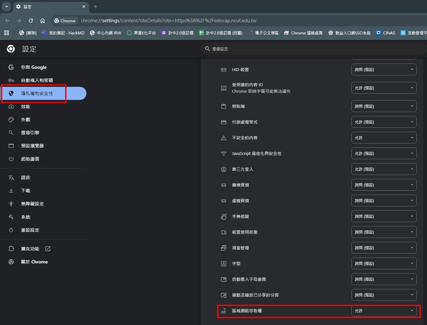This screenshot has width=427, height=325.
Task: Open the Chrome 遠端桌面 bookmark
Action: (x=303, y=33)
